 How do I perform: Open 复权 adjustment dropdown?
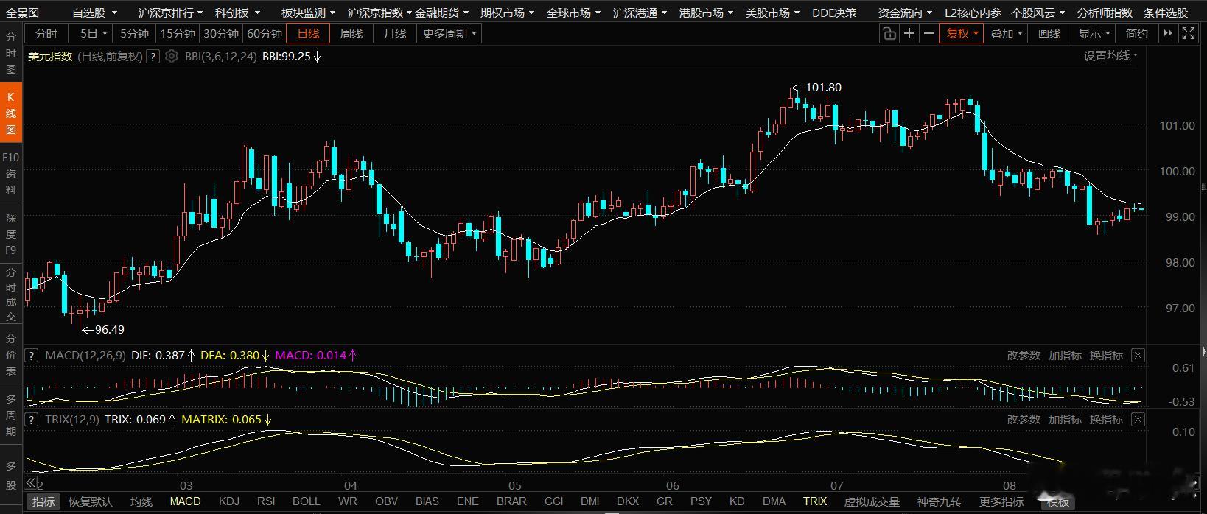tap(962, 33)
